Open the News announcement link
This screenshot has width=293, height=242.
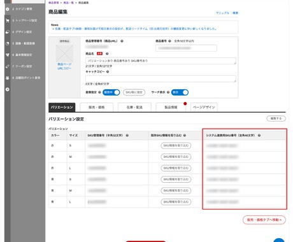(x=136, y=29)
